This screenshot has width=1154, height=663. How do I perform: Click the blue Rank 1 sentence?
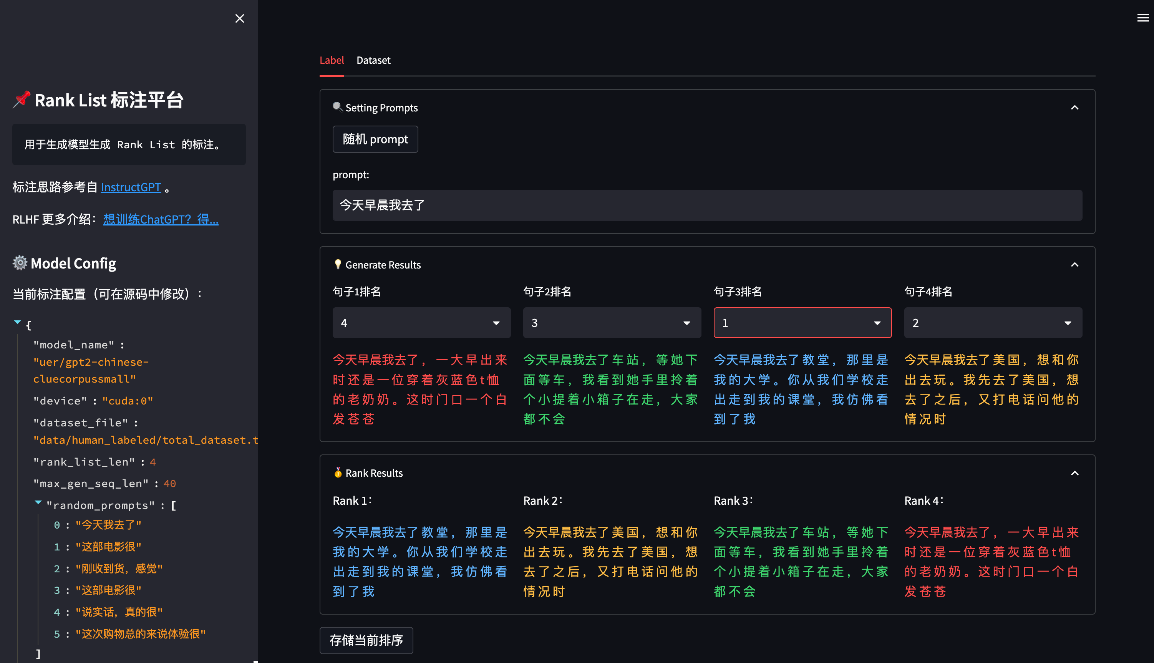point(420,562)
